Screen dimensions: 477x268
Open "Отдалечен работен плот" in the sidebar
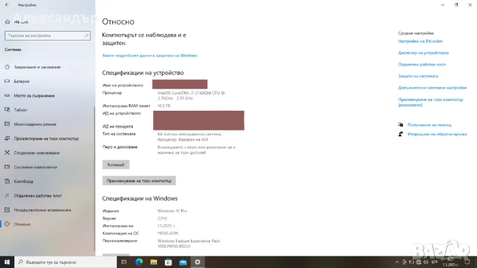pyautogui.click(x=38, y=196)
